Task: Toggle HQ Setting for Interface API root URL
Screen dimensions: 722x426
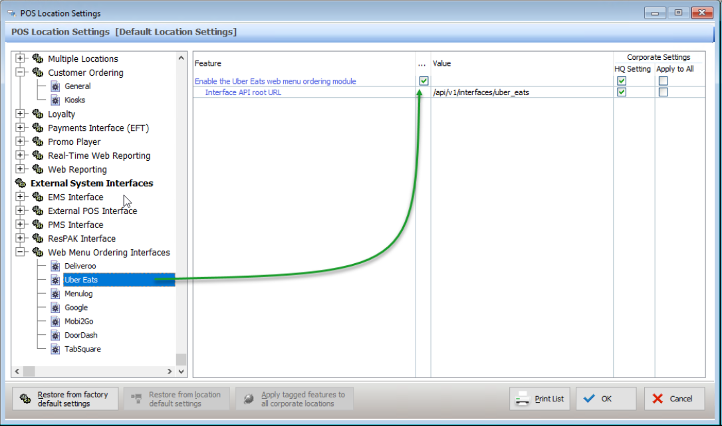Action: click(x=622, y=92)
